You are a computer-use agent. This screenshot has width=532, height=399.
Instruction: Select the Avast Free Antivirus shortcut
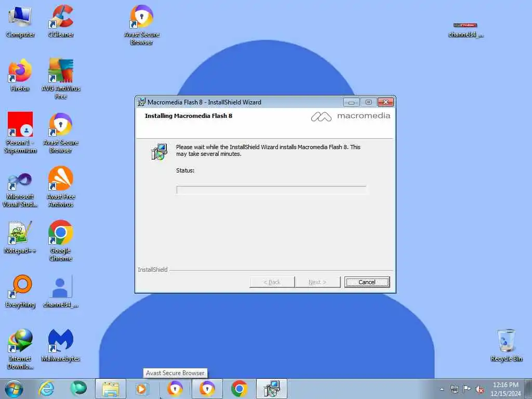point(61,187)
